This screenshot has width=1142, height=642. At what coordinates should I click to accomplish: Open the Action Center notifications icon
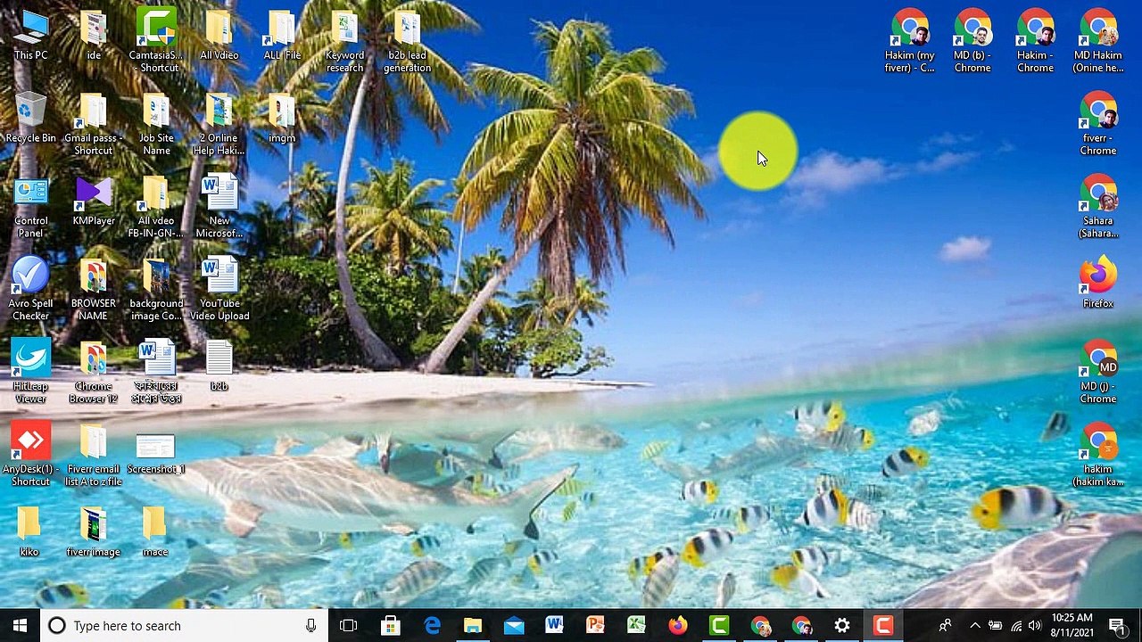(x=1116, y=626)
